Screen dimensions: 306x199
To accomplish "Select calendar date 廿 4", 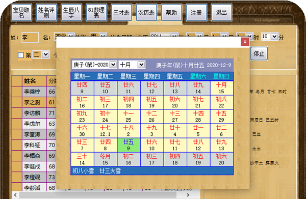I will (175, 131).
